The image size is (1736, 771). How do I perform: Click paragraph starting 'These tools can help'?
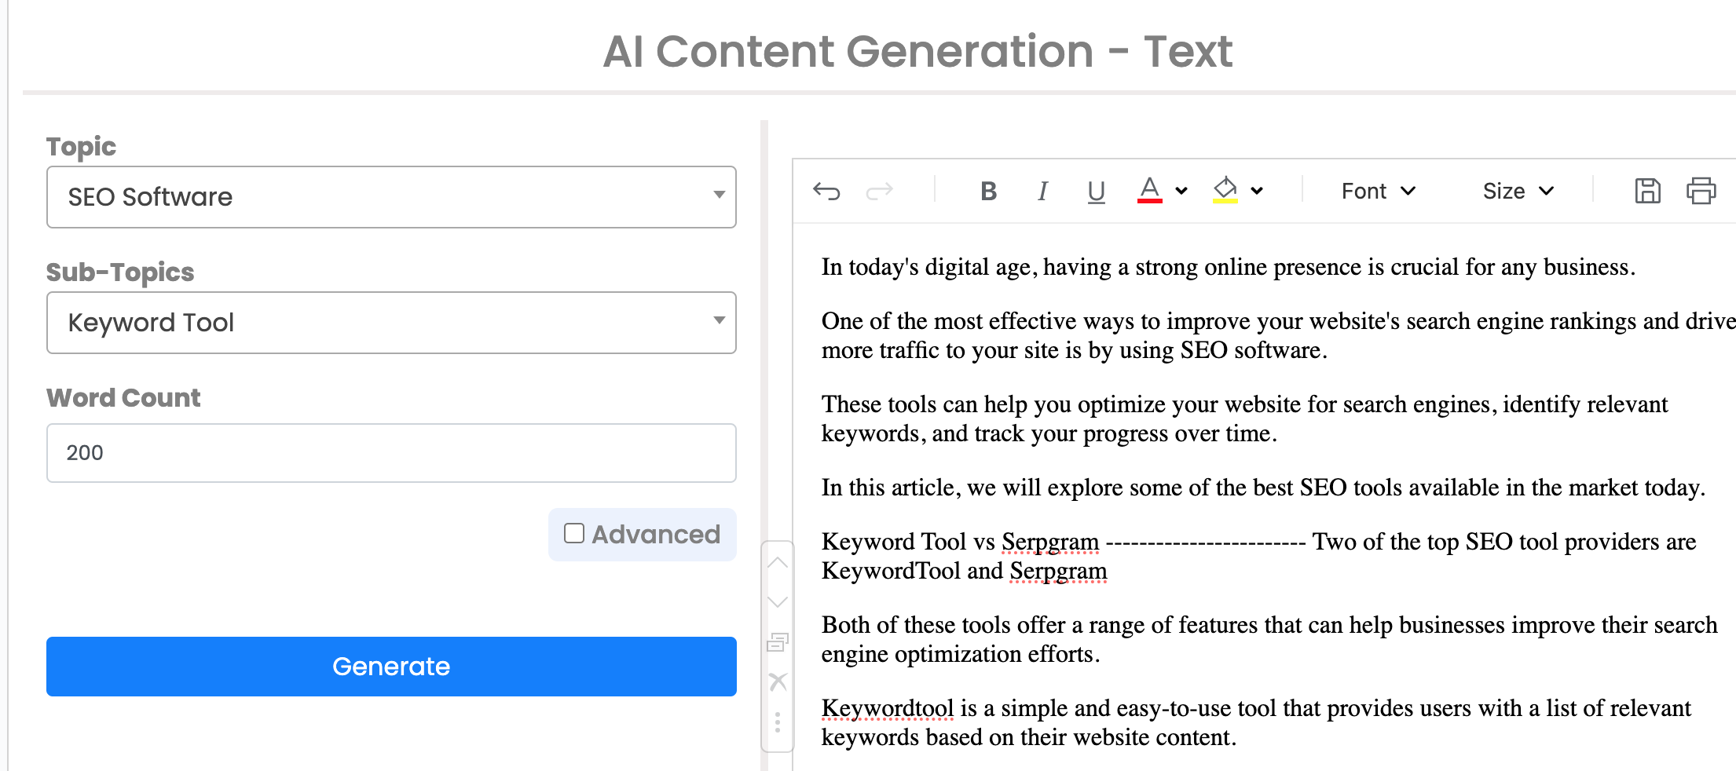[x=1244, y=418]
